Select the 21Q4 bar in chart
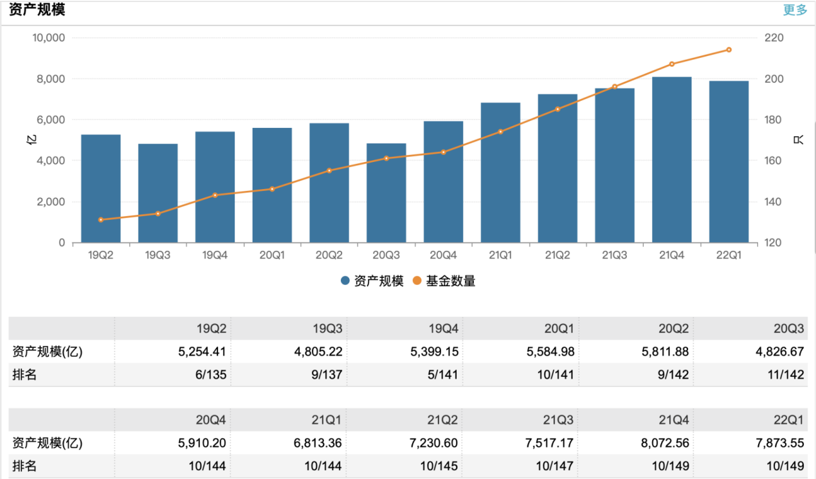816x479 pixels. coord(671,159)
